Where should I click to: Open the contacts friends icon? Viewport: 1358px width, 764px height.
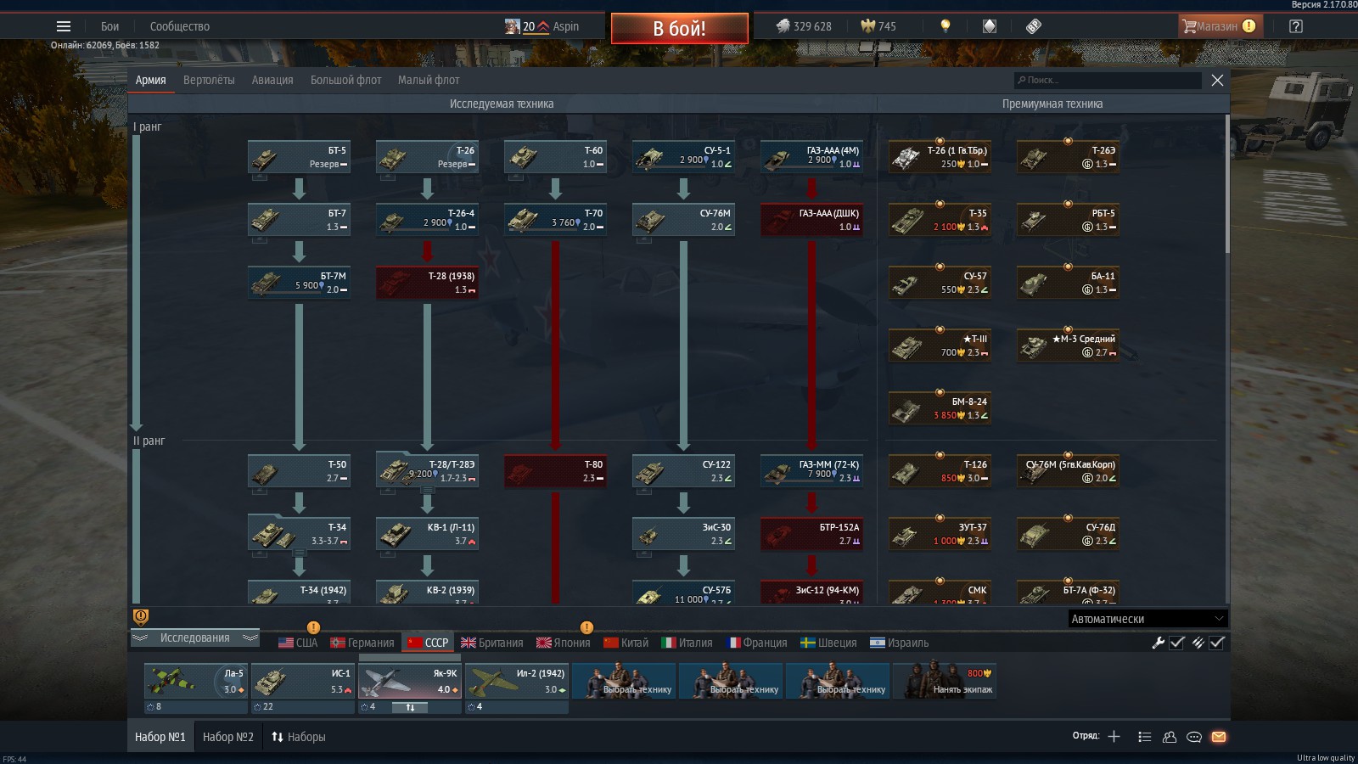pos(1170,737)
